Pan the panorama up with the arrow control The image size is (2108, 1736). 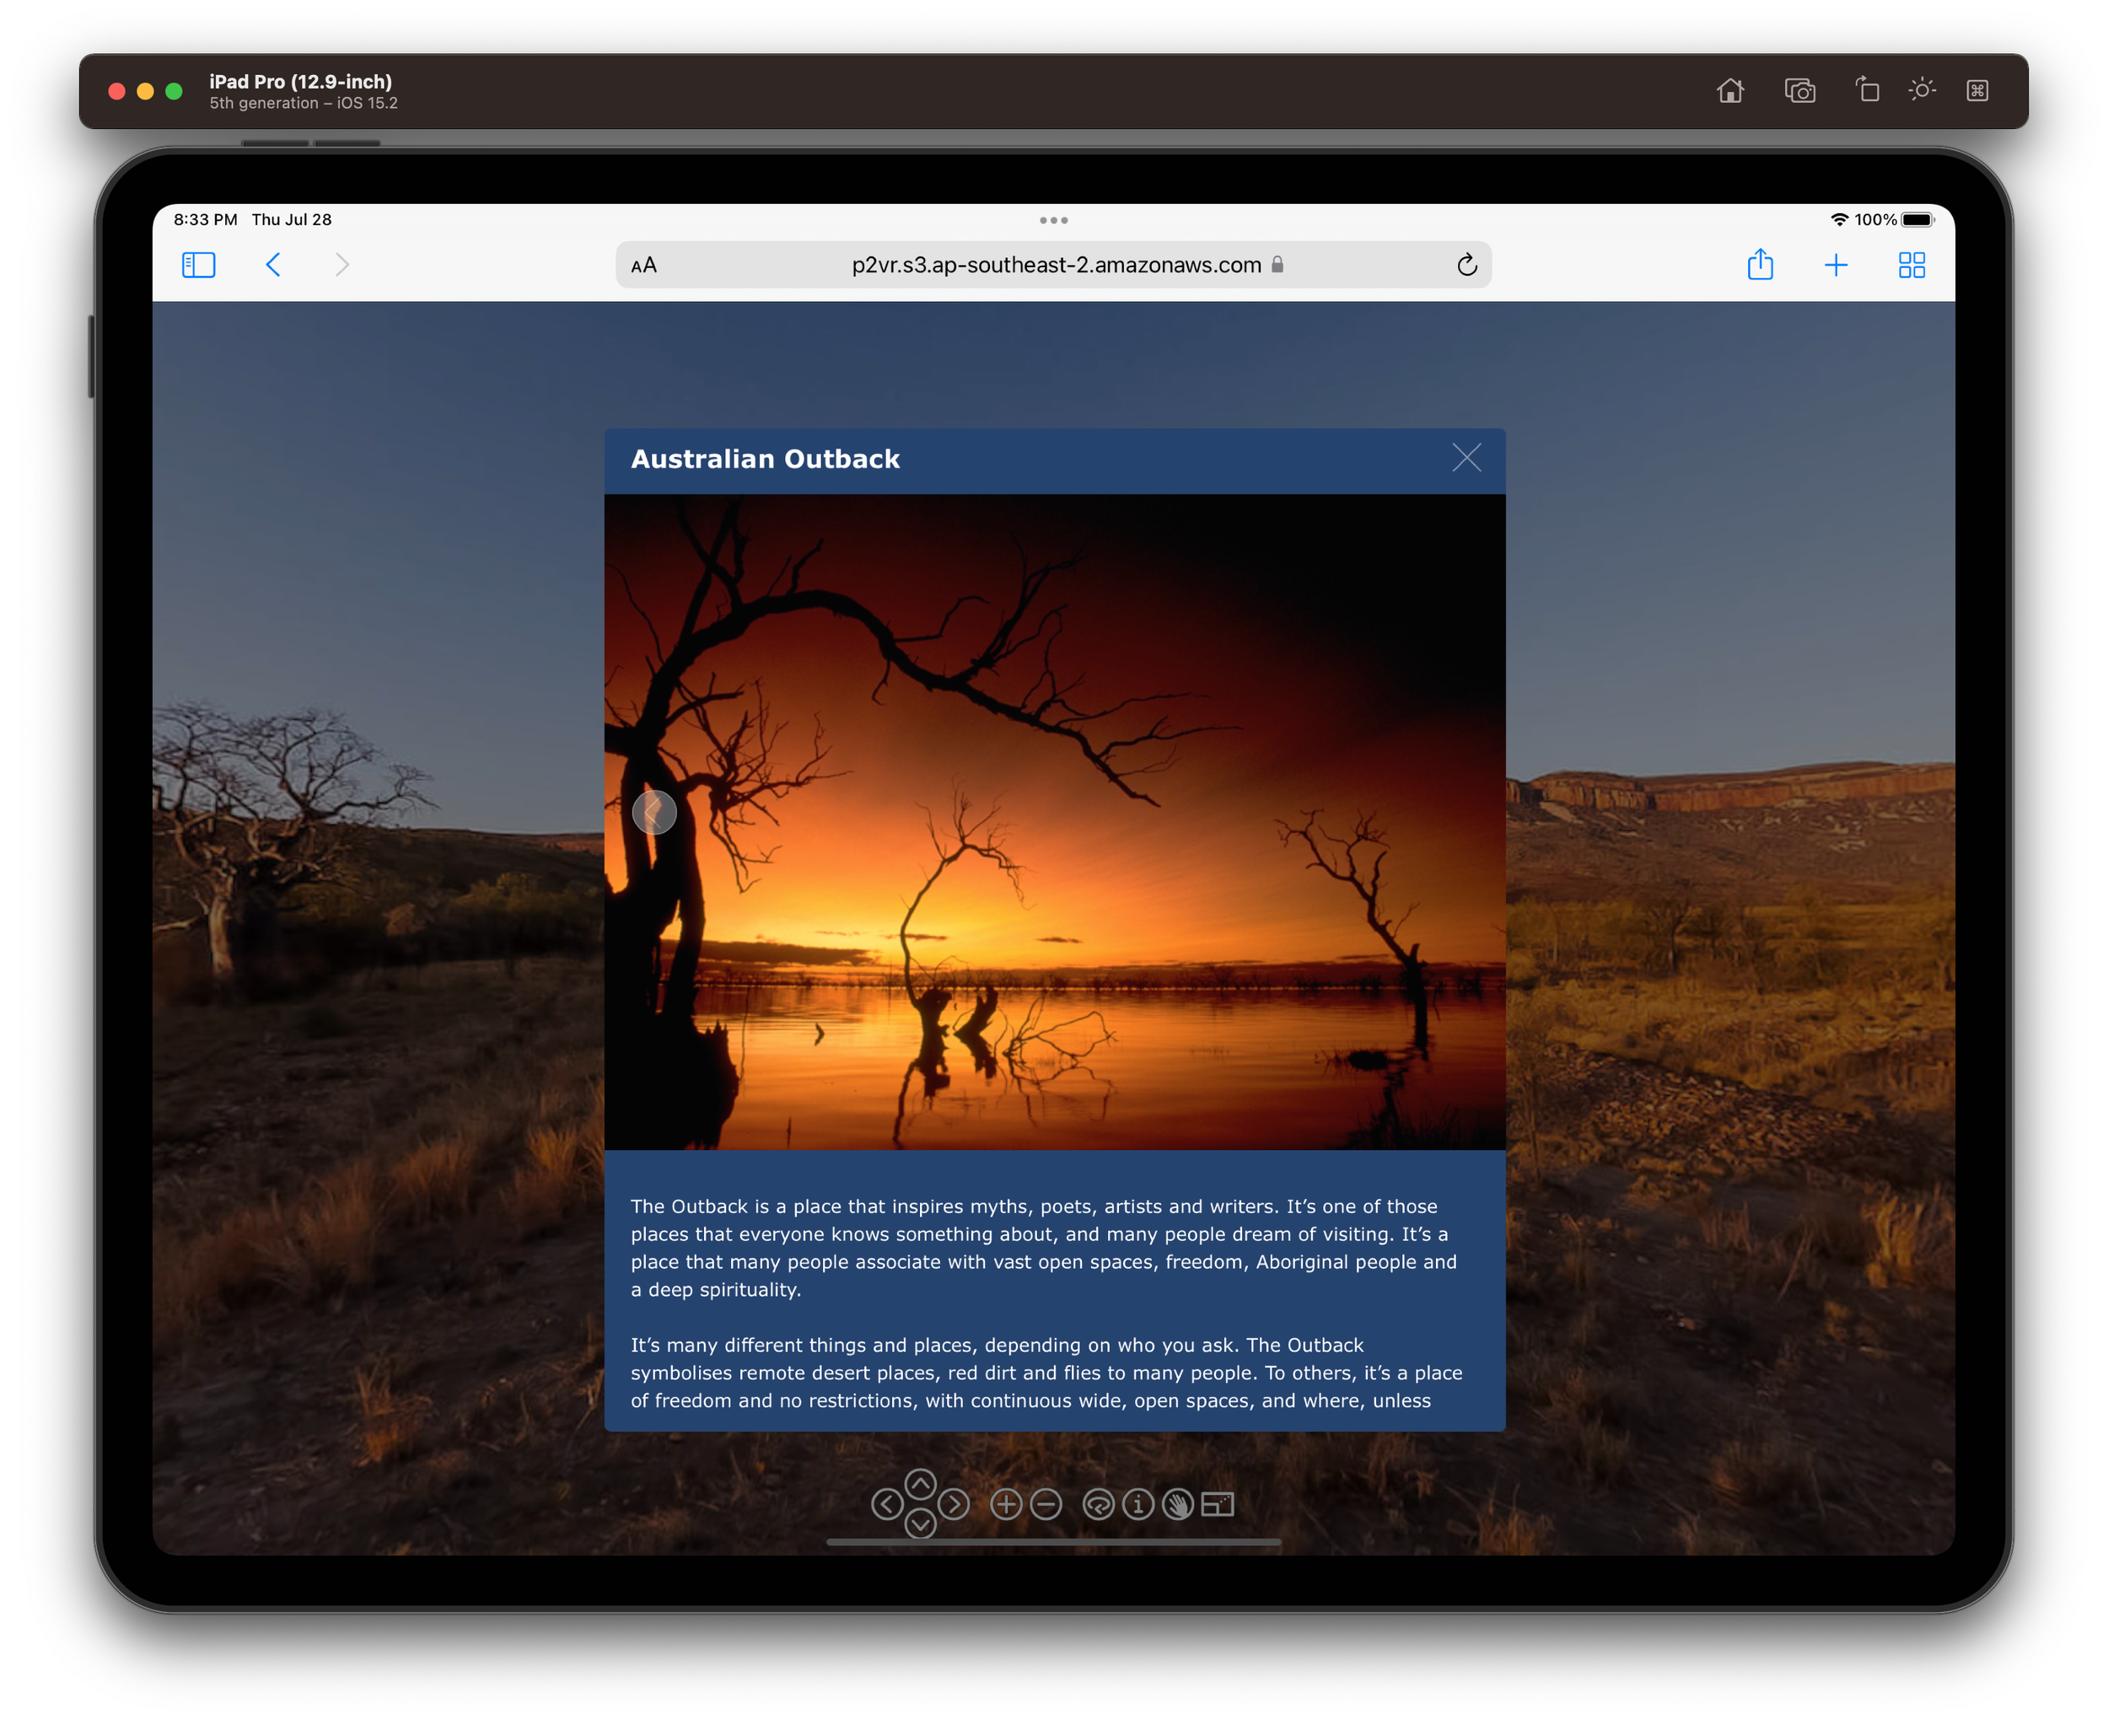click(x=920, y=1484)
